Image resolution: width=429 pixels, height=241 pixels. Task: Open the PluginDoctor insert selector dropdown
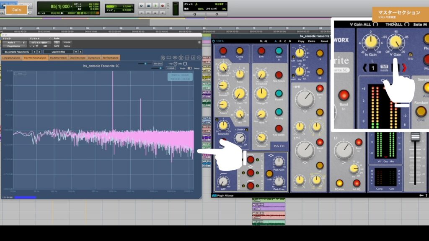coord(14,46)
